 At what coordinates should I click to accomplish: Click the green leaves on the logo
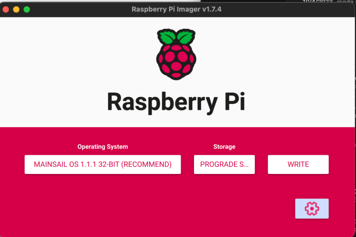(x=176, y=36)
